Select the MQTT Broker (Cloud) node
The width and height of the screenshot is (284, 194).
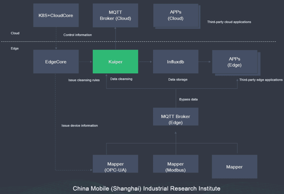[115, 15]
